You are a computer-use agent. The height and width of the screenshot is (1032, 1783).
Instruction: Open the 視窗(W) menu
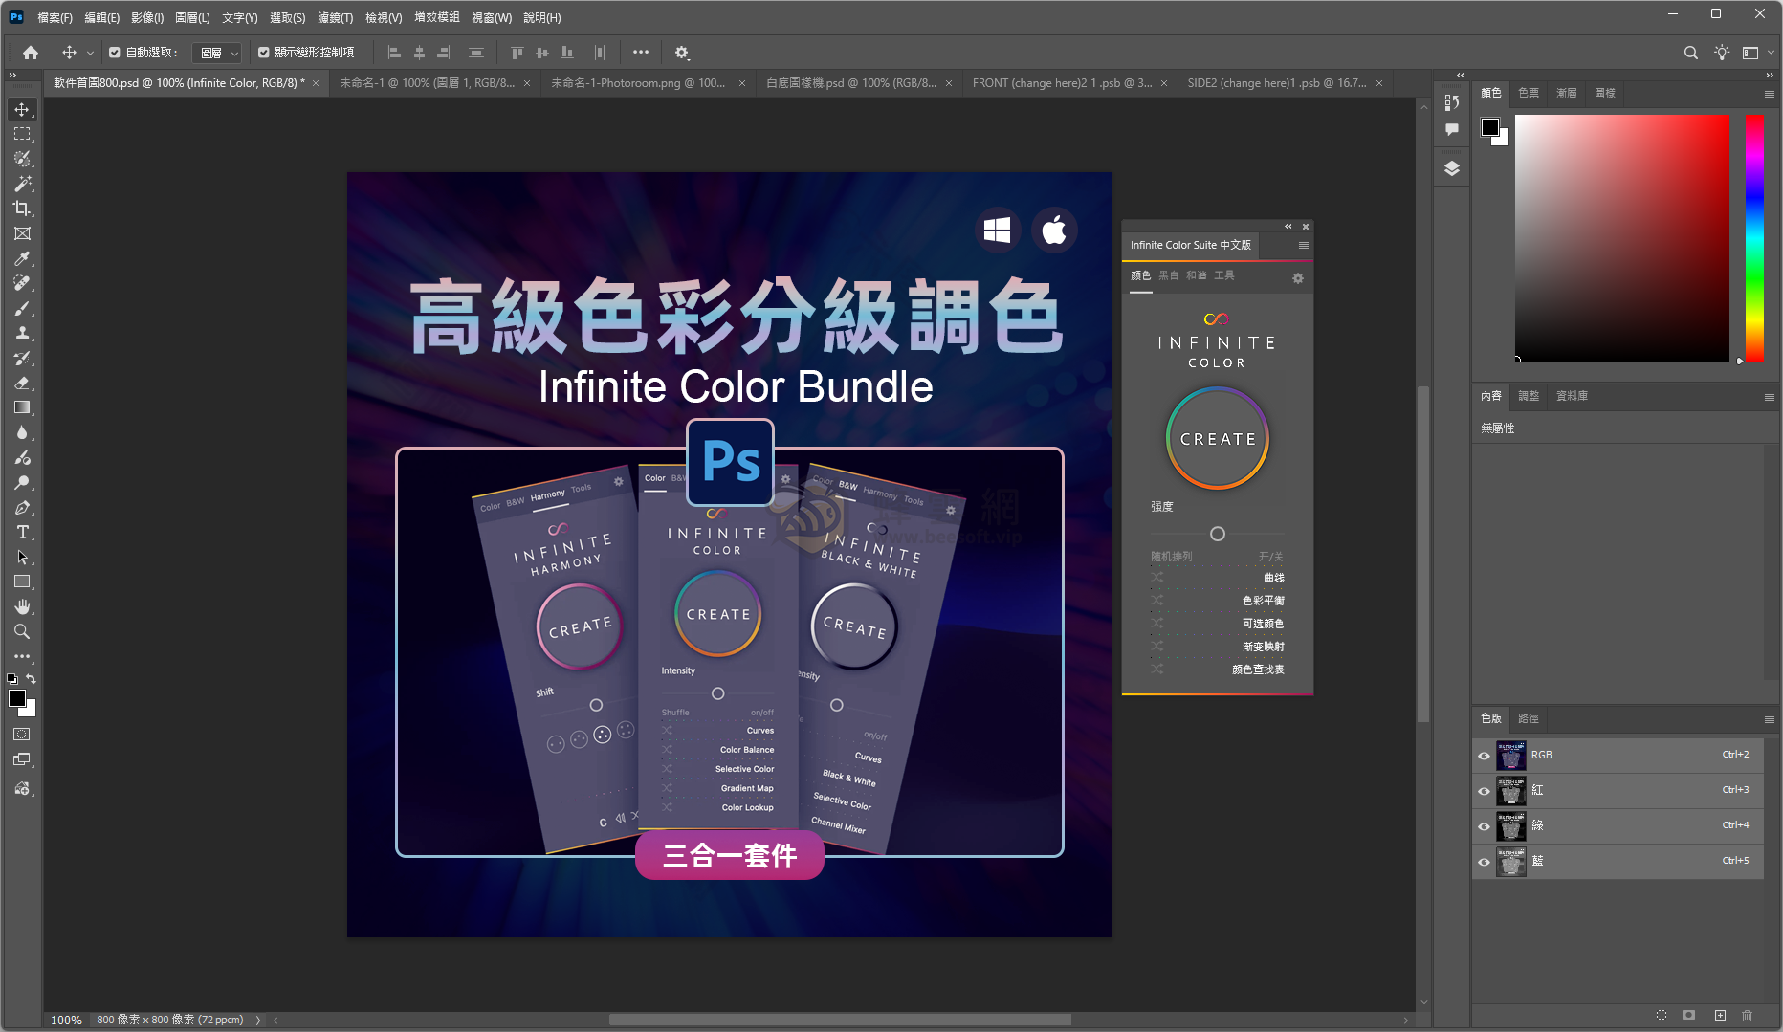pos(492,17)
